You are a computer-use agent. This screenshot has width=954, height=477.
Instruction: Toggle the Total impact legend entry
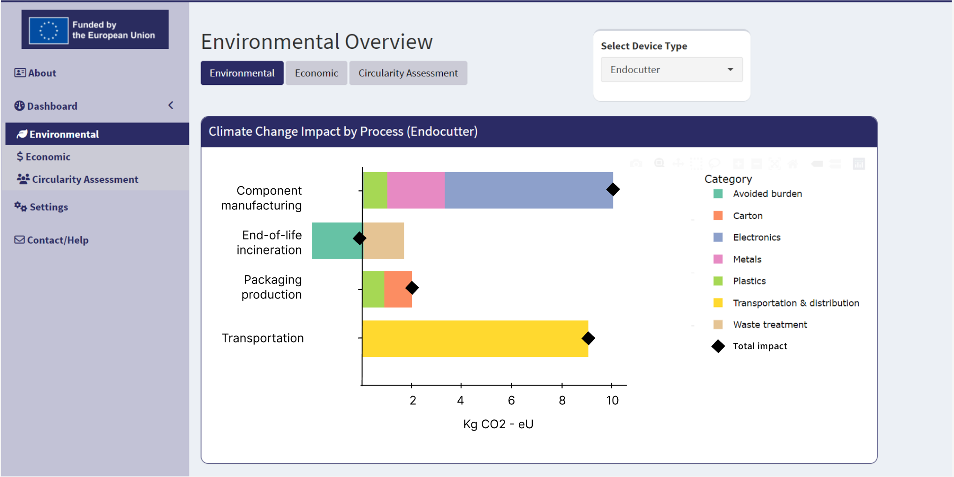tap(759, 346)
